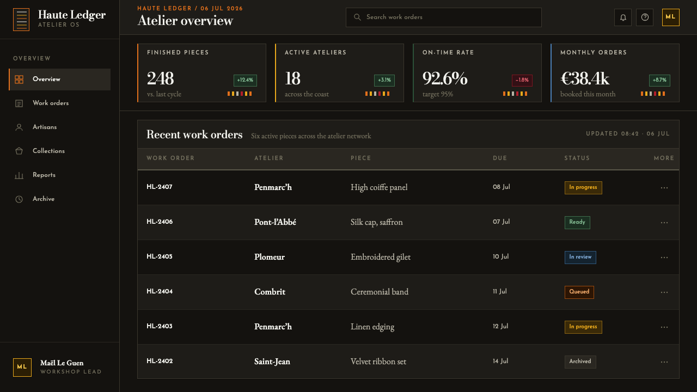
Task: Select the Velvet ribbon set piece
Action: pos(378,362)
